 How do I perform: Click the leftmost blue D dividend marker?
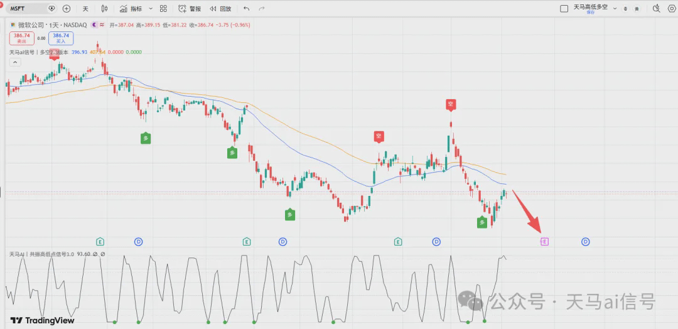[x=138, y=242]
